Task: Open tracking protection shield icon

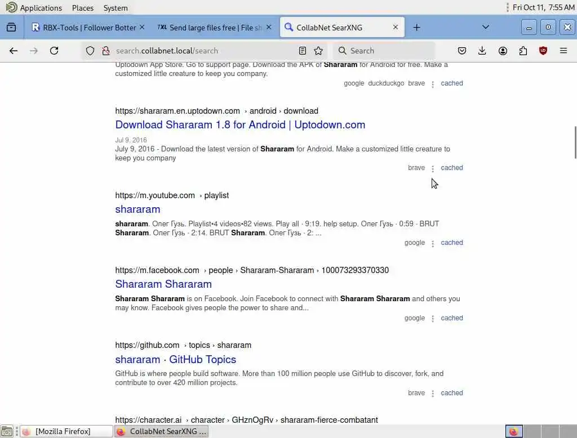Action: point(90,51)
